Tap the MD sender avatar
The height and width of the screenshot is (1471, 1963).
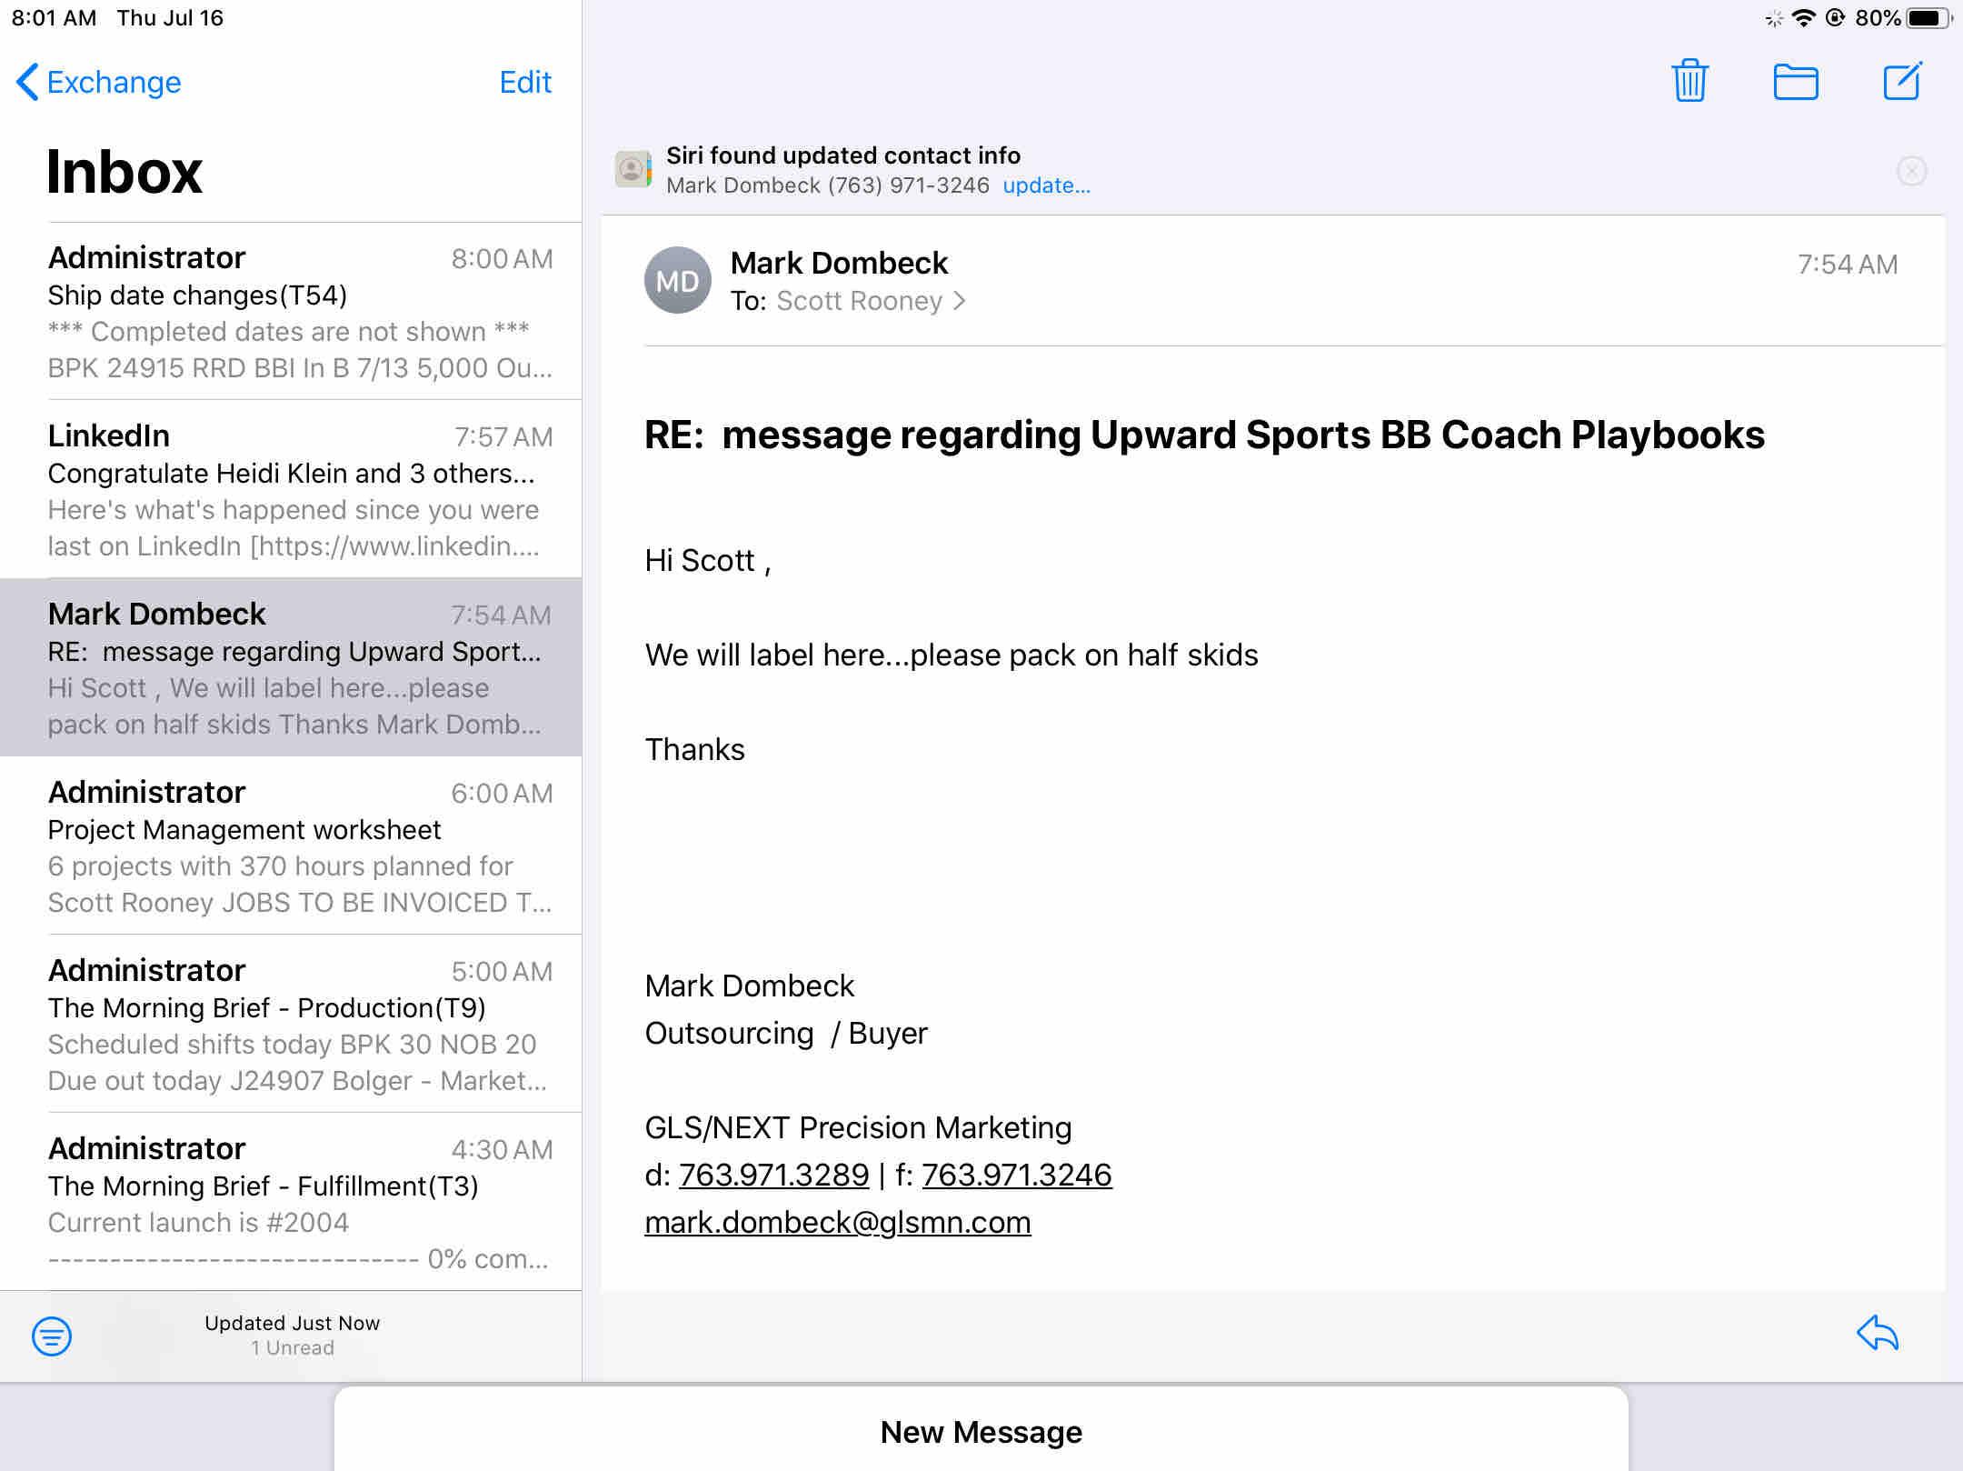tap(677, 281)
